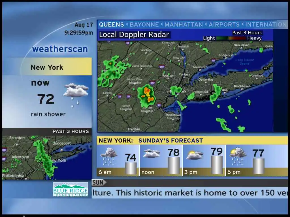Click the 3 pm time label
This screenshot has width=290, height=217.
pos(191,172)
